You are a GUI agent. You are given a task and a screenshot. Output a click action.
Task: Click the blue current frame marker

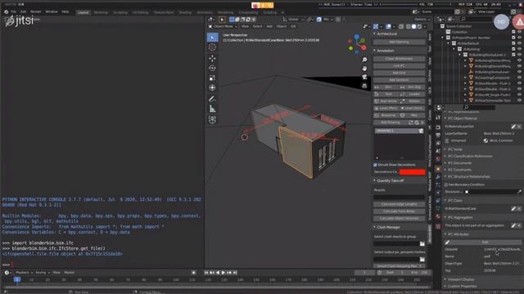pyautogui.click(x=17, y=279)
